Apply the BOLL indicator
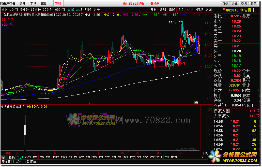Image resolution: width=262 pixels, height=167 pixels. [159, 157]
